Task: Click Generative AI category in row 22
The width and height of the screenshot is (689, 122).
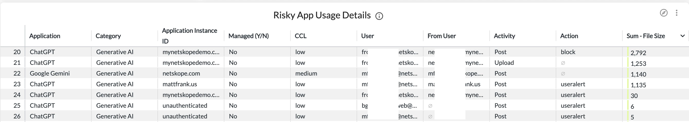Action: [x=114, y=74]
